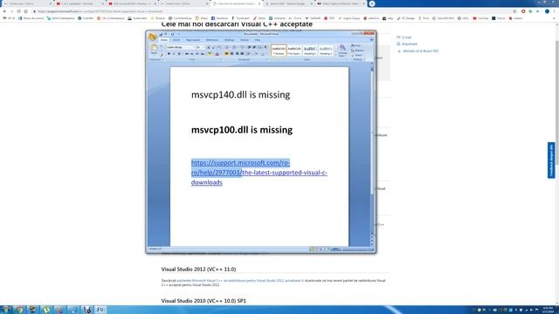Screen dimensions: 559x314
Task: Open the font size dropdown
Action: [204, 47]
